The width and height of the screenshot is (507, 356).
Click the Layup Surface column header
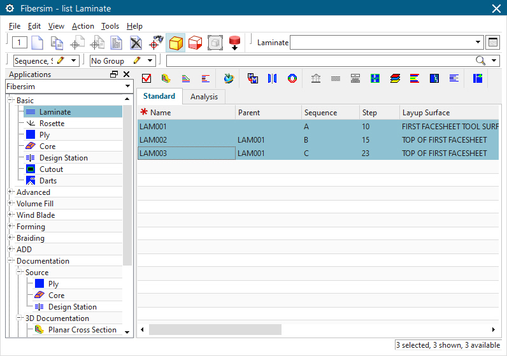point(425,113)
